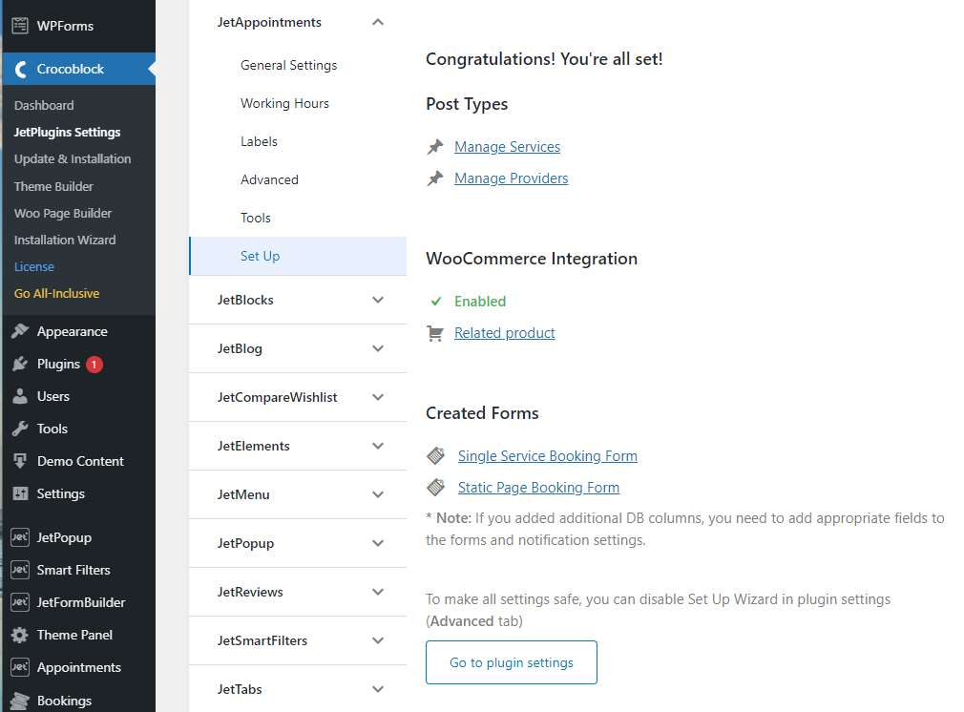Expand the JetCompareWishlist section chevron
This screenshot has width=964, height=712.
click(x=378, y=397)
